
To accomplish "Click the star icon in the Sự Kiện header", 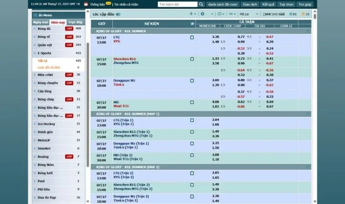I will click(192, 23).
